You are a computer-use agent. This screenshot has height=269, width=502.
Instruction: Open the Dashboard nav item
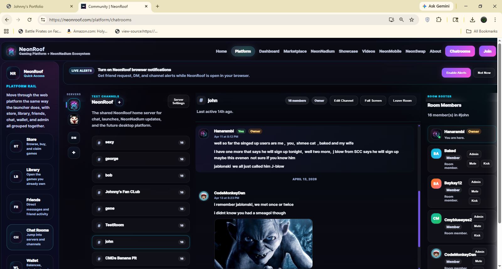click(x=269, y=51)
